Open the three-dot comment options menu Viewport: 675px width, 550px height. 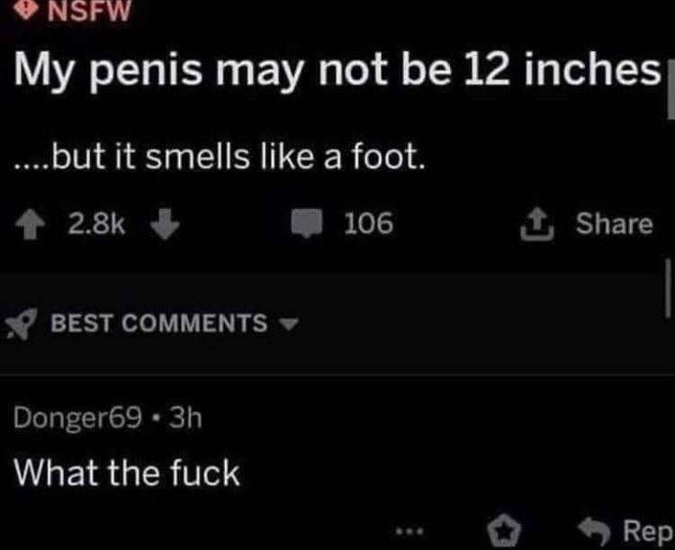tap(408, 529)
